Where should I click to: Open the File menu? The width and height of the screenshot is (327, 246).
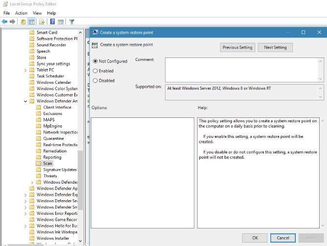[6, 13]
